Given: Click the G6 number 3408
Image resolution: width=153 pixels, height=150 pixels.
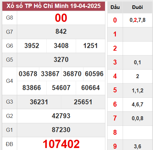Looking at the screenshot, I should pyautogui.click(x=61, y=46).
